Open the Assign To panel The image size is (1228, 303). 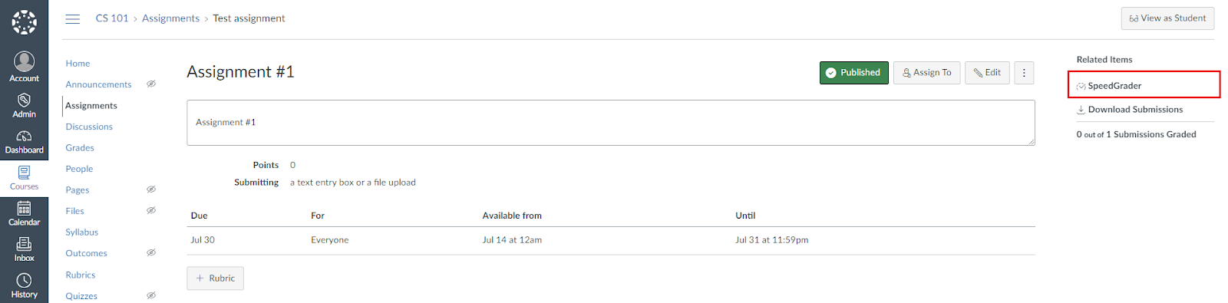click(927, 73)
